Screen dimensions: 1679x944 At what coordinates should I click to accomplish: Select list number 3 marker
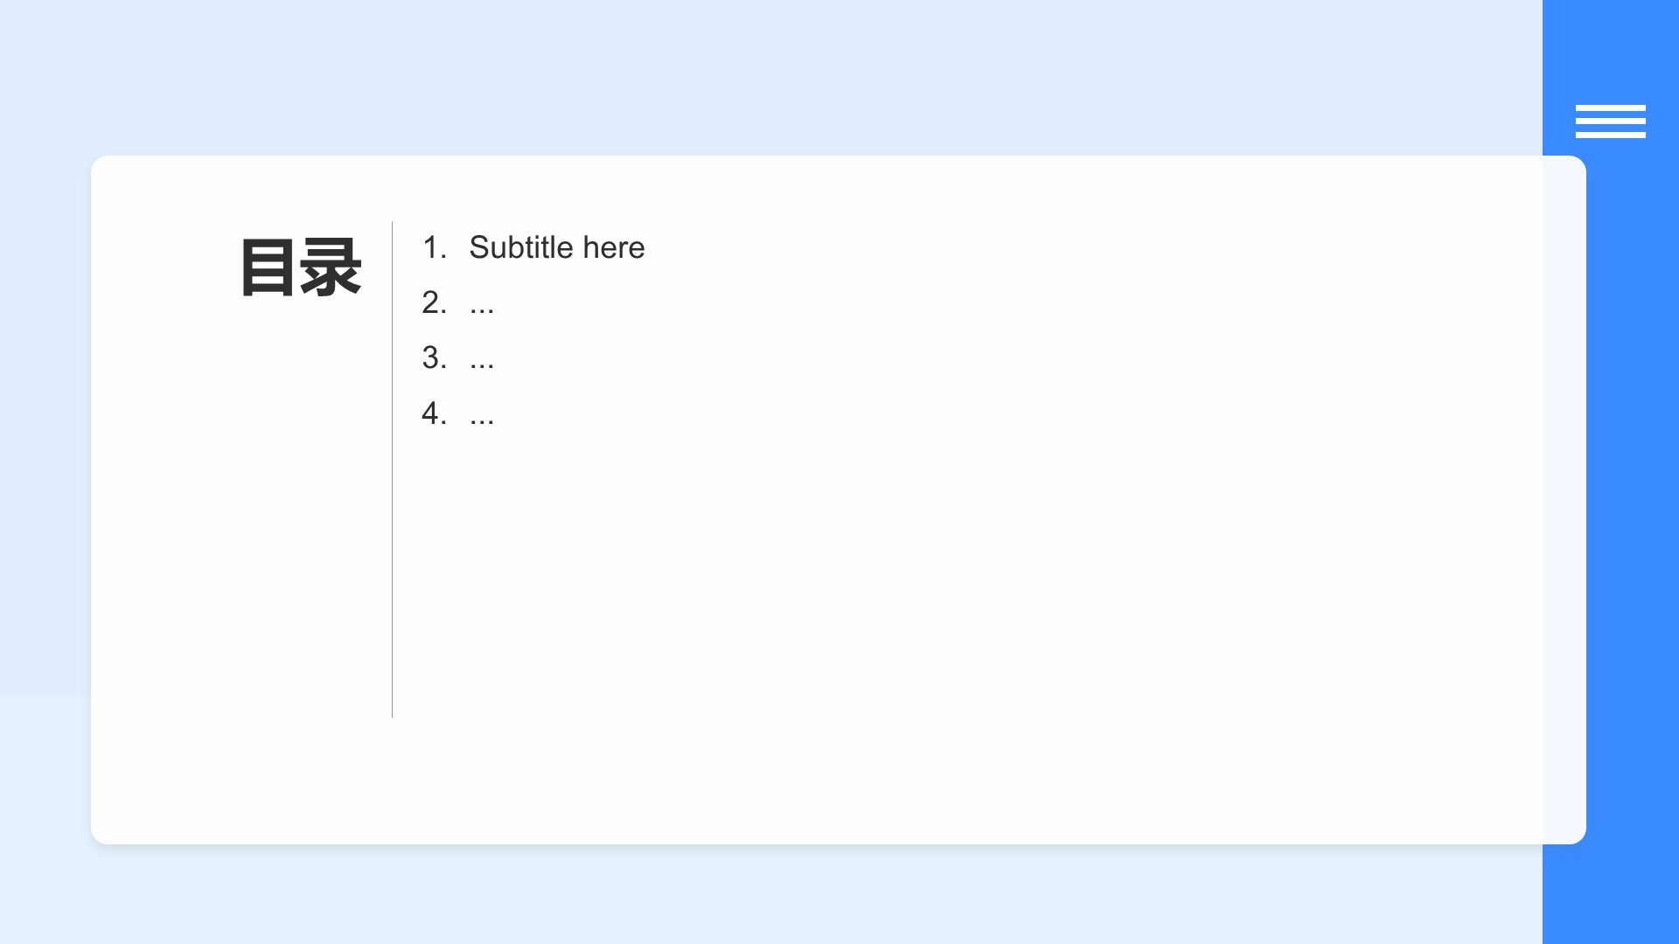pyautogui.click(x=434, y=357)
